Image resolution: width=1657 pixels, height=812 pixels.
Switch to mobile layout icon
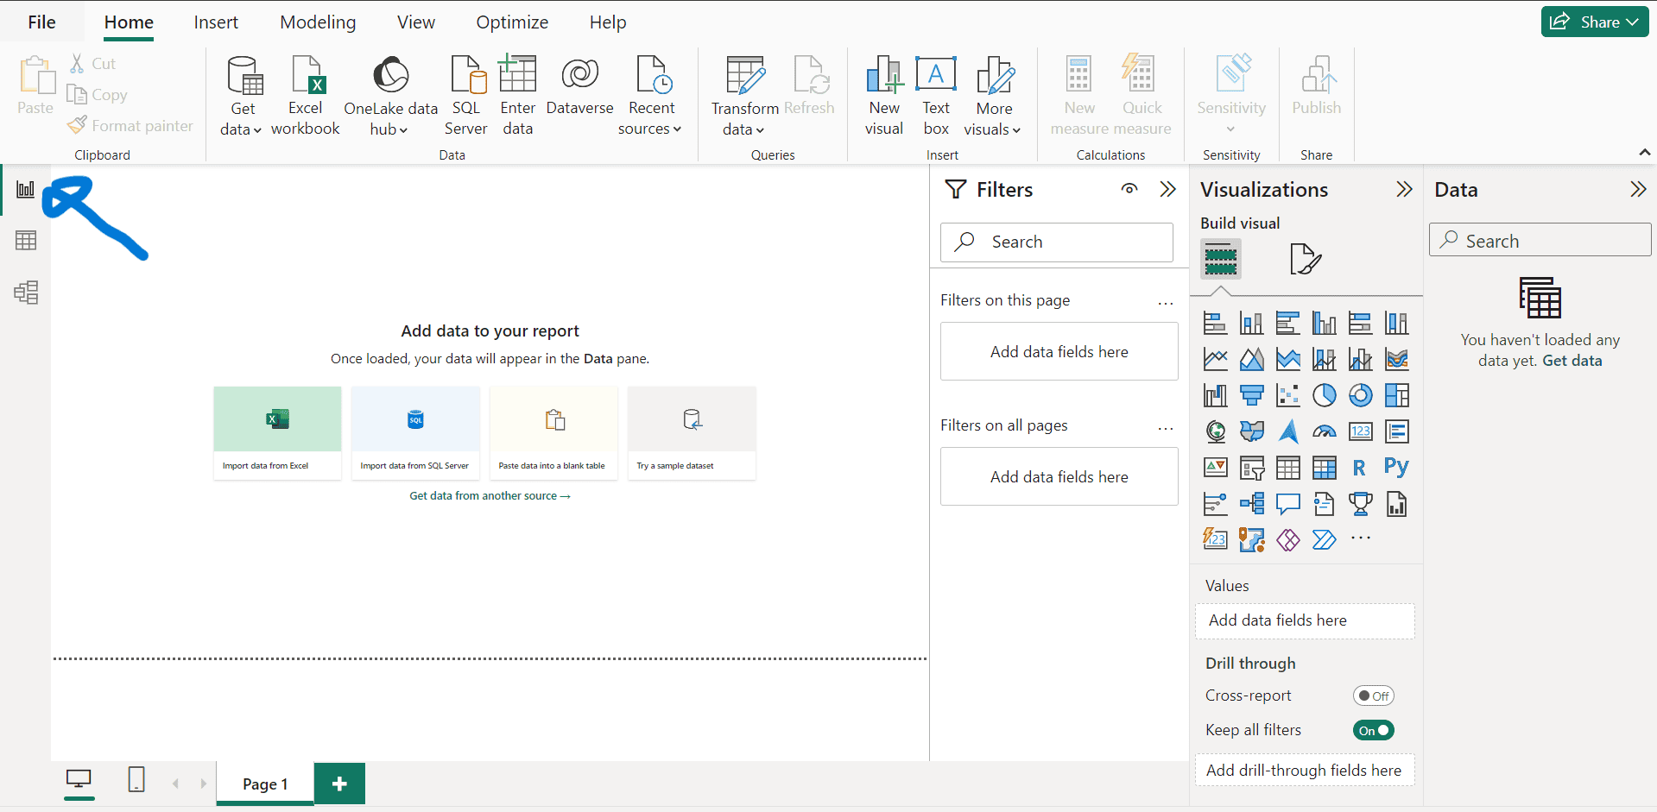point(136,780)
